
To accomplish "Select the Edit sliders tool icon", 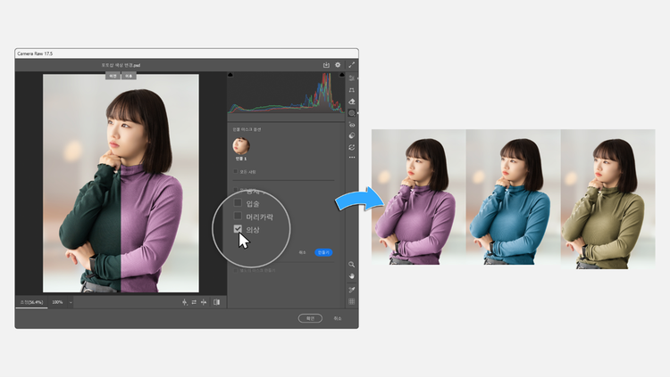I will (352, 78).
